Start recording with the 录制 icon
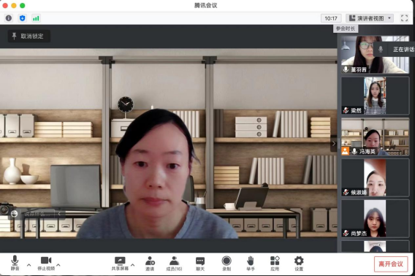415x276 pixels. point(226,263)
